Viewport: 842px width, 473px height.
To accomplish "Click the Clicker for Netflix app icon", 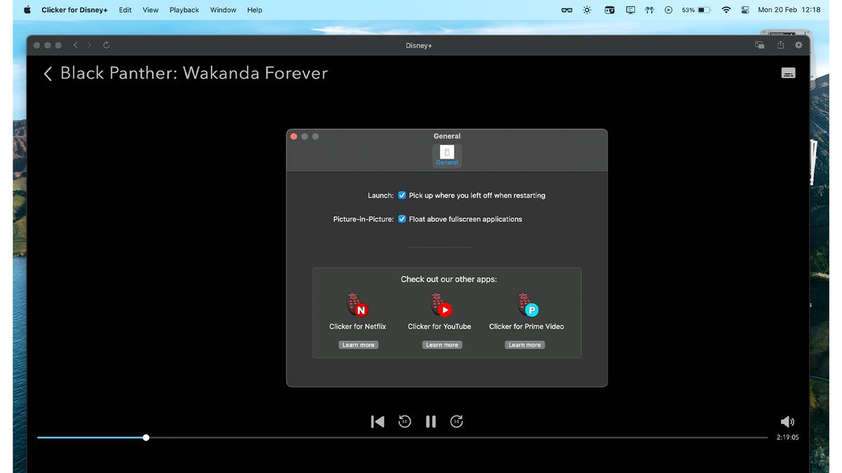I will 358,303.
